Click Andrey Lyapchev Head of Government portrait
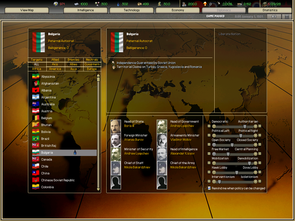This screenshot has width=295, height=221. click(162, 127)
